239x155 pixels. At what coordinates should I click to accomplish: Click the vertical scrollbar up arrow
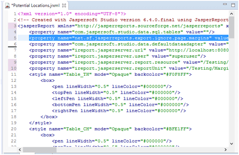232,14
